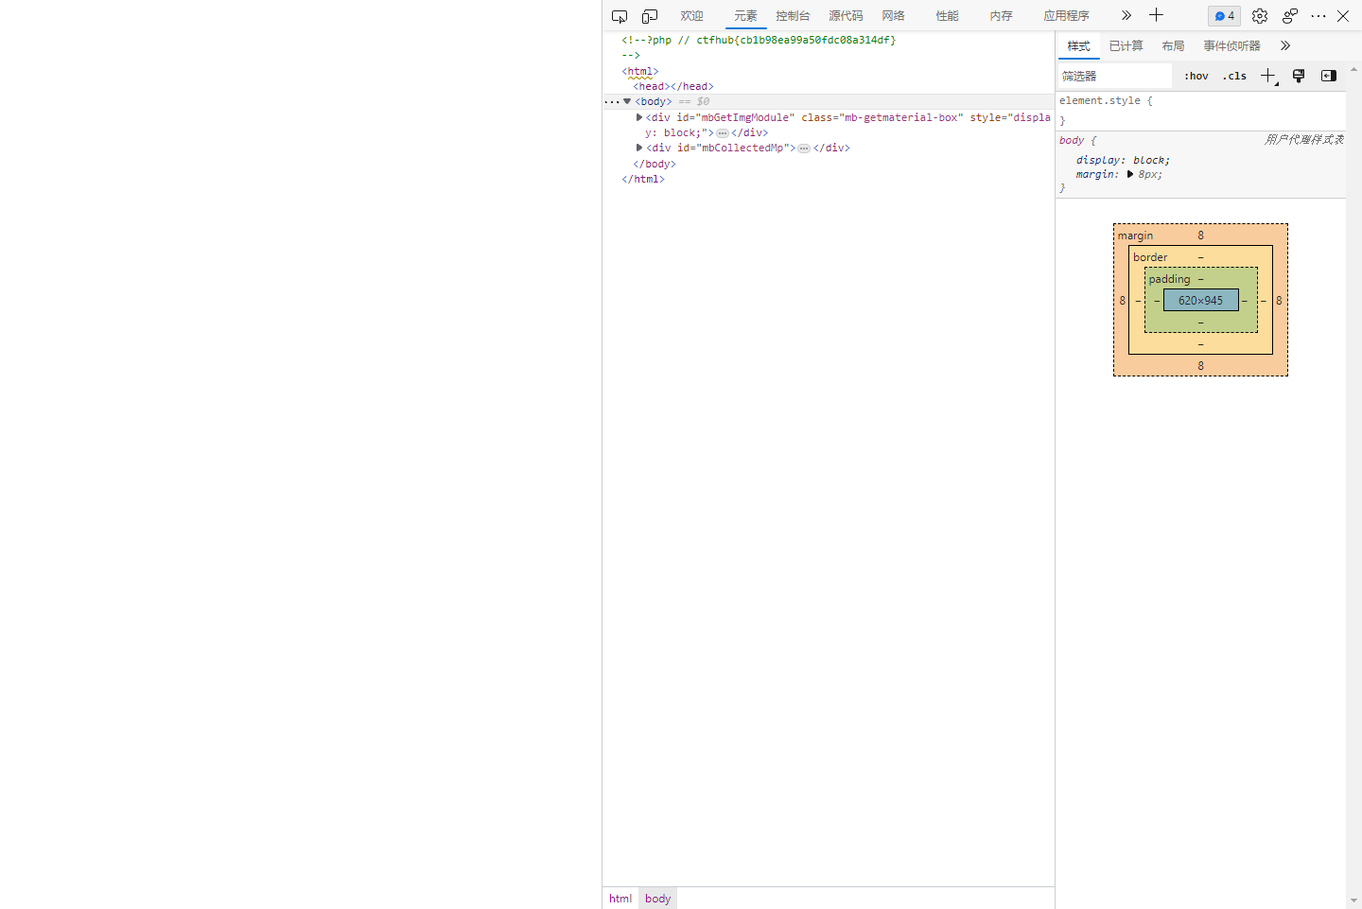Viewport: 1362px width, 909px height.
Task: Collapse the body element node
Action: coord(627,101)
